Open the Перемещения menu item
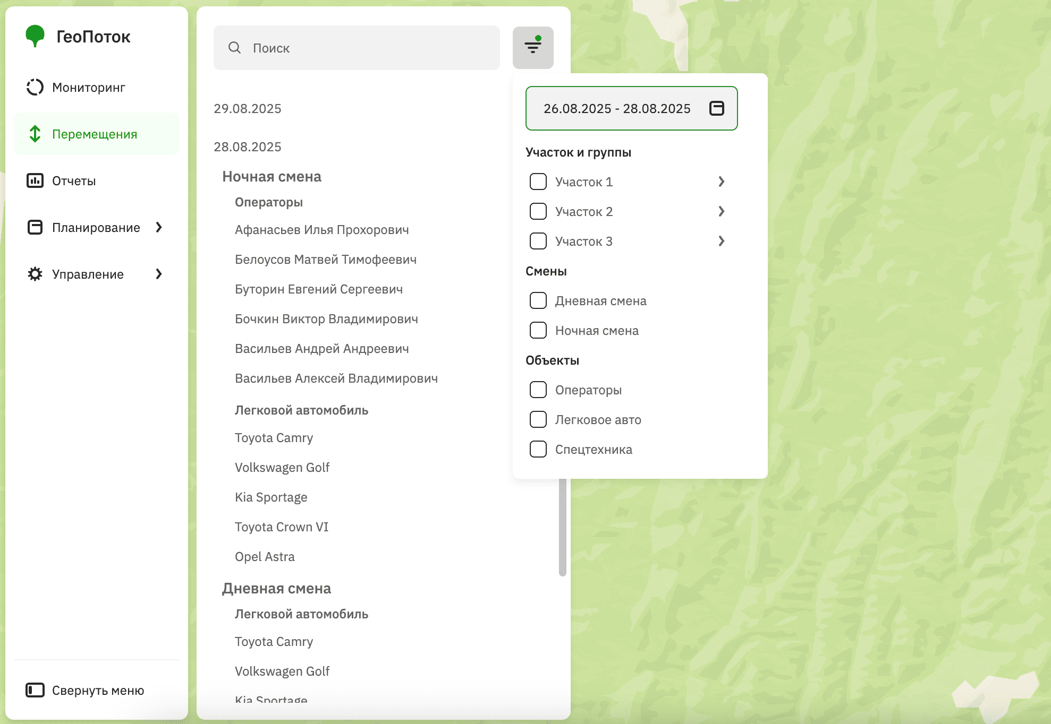This screenshot has width=1051, height=724. (95, 134)
